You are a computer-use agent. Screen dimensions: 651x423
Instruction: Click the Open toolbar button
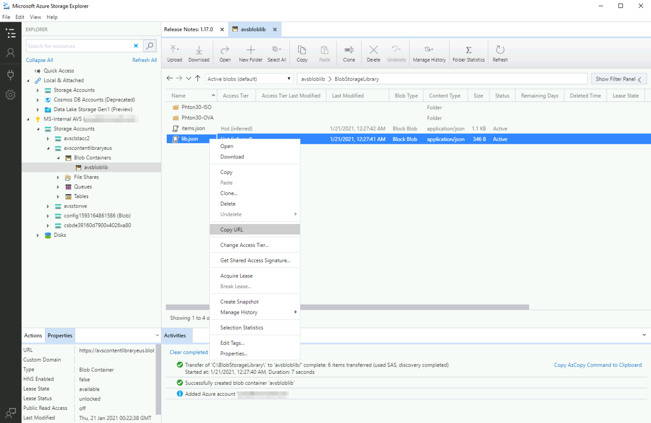click(x=225, y=54)
